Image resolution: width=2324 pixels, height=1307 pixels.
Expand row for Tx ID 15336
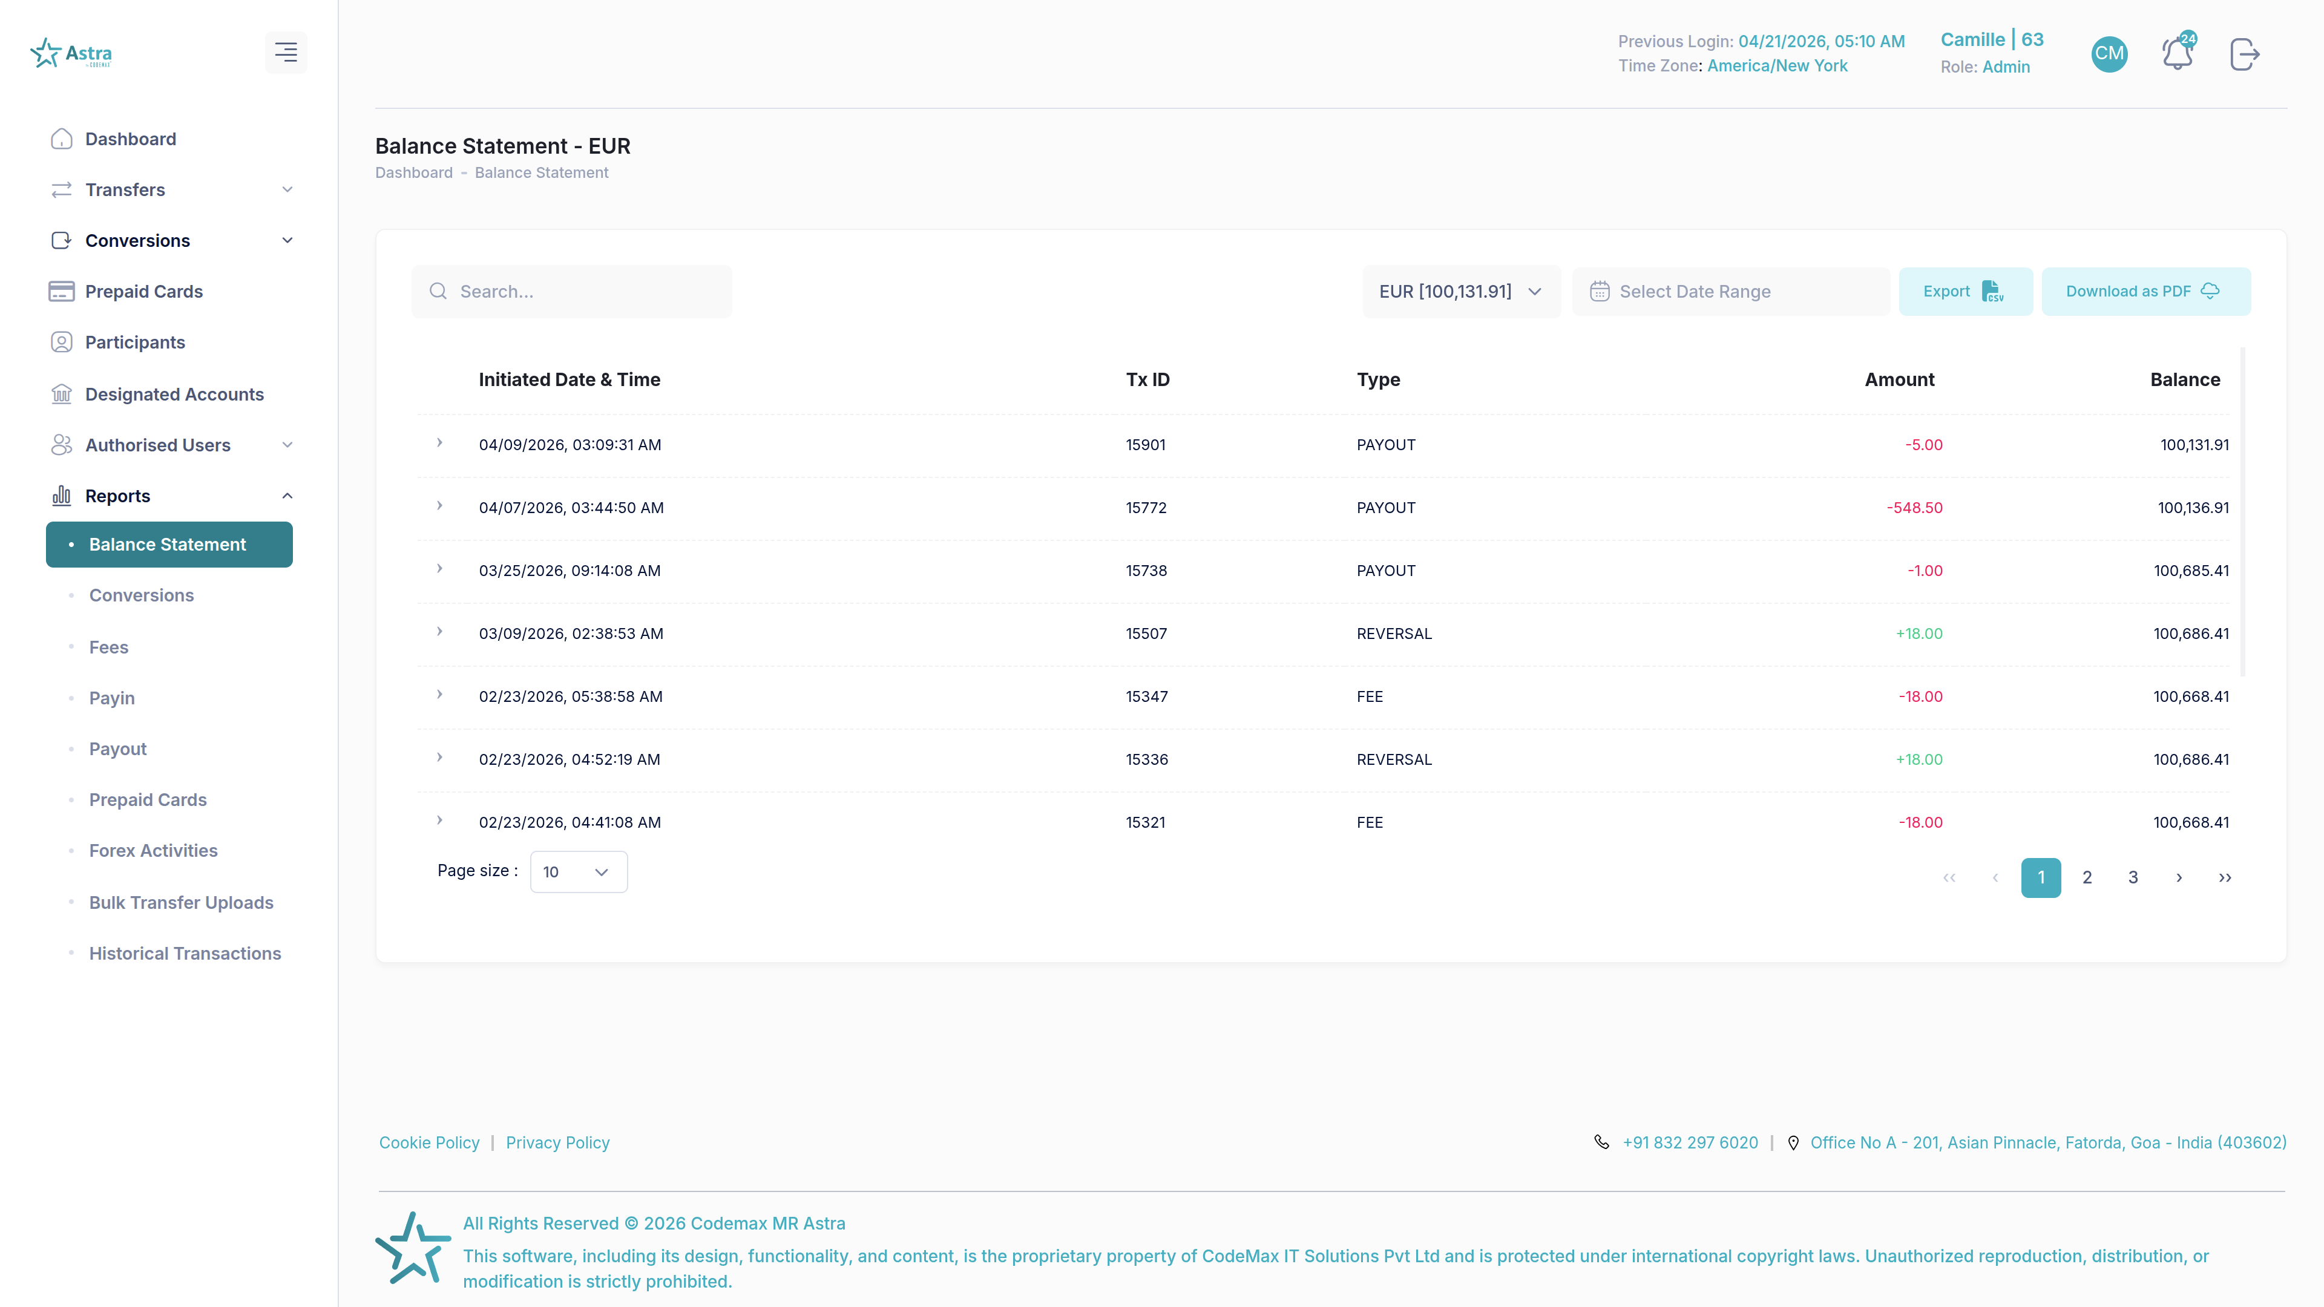coord(439,758)
